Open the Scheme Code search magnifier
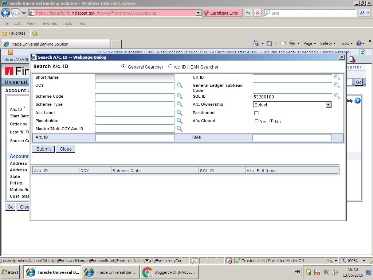373x280 pixels. point(179,96)
